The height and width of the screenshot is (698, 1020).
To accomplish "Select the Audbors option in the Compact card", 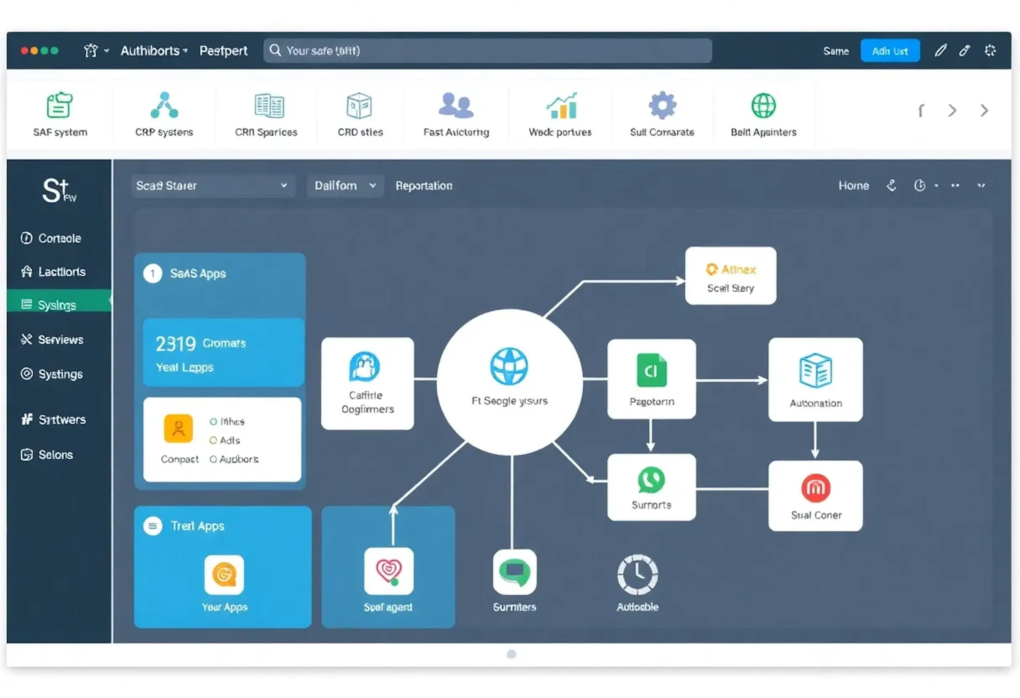I will 214,459.
